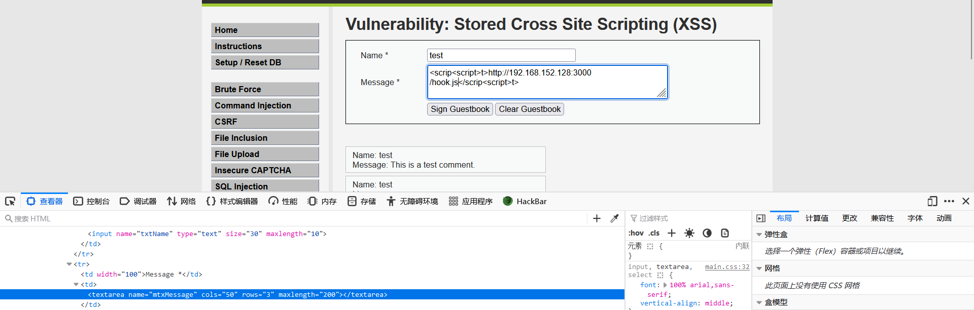Screen dimensions: 974x310
Task: Collapse the 弹性盒 (Flexbox) section
Action: tap(759, 235)
